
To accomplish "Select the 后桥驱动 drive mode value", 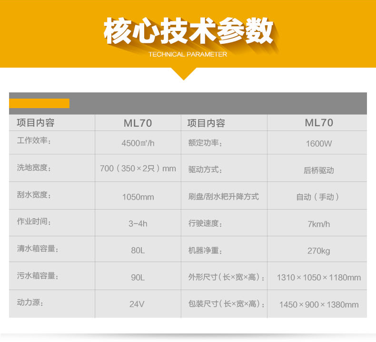I will tap(318, 170).
